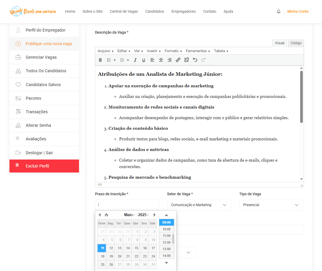322x271 pixels.
Task: Open the Editar editor menu
Action: pyautogui.click(x=124, y=51)
